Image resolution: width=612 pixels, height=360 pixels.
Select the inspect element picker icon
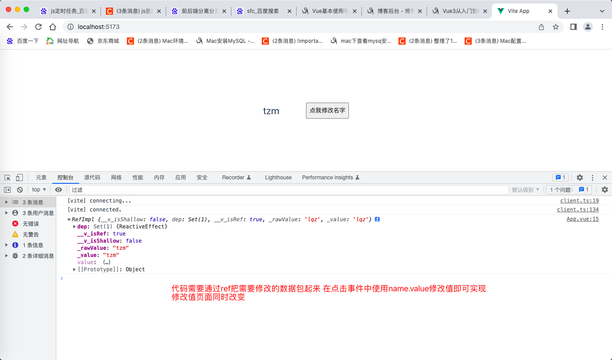tap(8, 178)
